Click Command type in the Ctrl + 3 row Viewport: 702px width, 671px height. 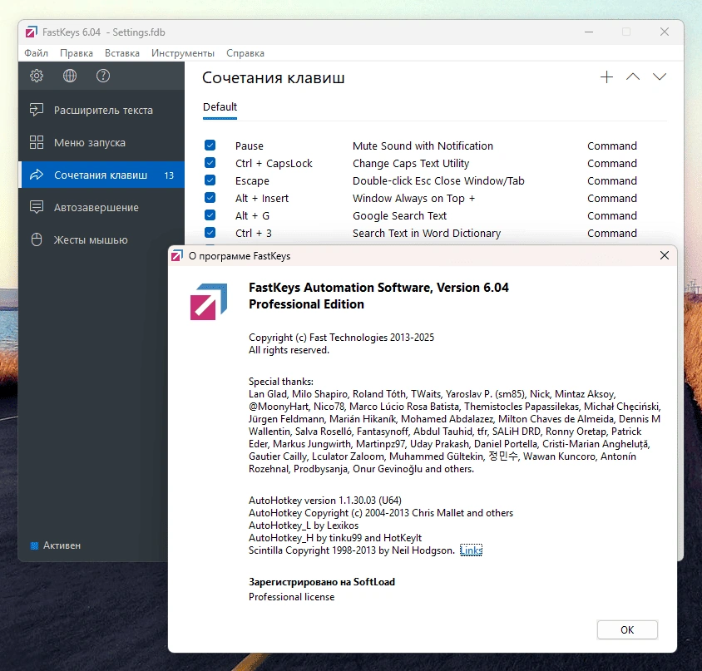click(612, 233)
